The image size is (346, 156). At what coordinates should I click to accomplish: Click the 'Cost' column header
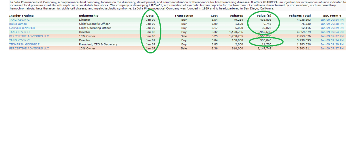pyautogui.click(x=214, y=16)
